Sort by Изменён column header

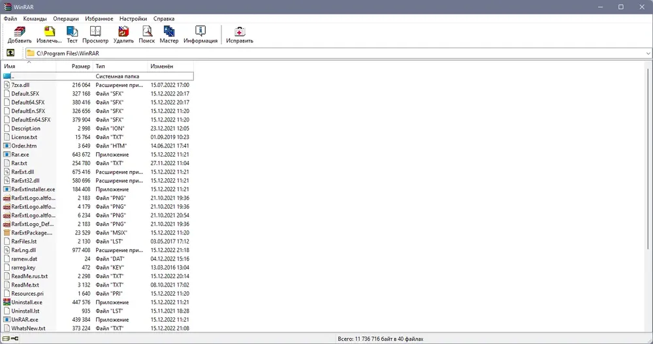pyautogui.click(x=162, y=67)
